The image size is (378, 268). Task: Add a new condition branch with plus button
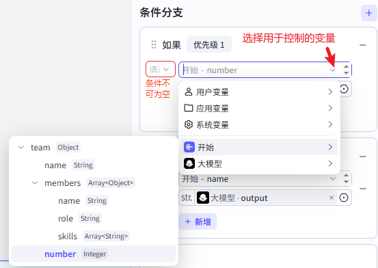point(369,13)
